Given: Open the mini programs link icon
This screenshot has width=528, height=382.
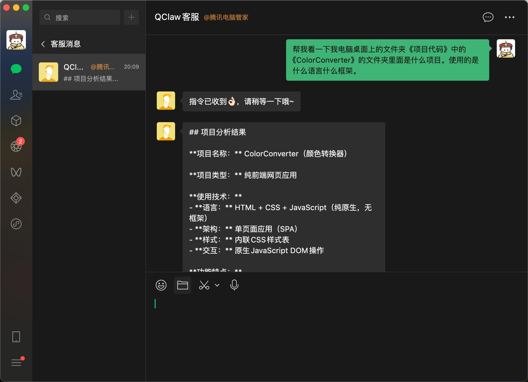Looking at the screenshot, I should (x=16, y=224).
